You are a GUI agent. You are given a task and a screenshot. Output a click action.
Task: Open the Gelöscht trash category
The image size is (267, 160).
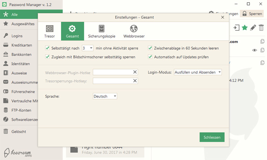[x=19, y=131]
